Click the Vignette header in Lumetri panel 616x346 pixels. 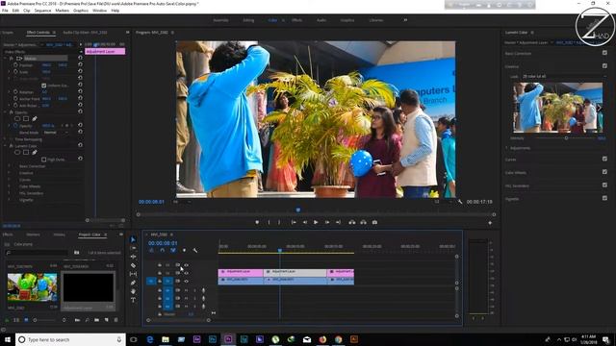(x=512, y=199)
